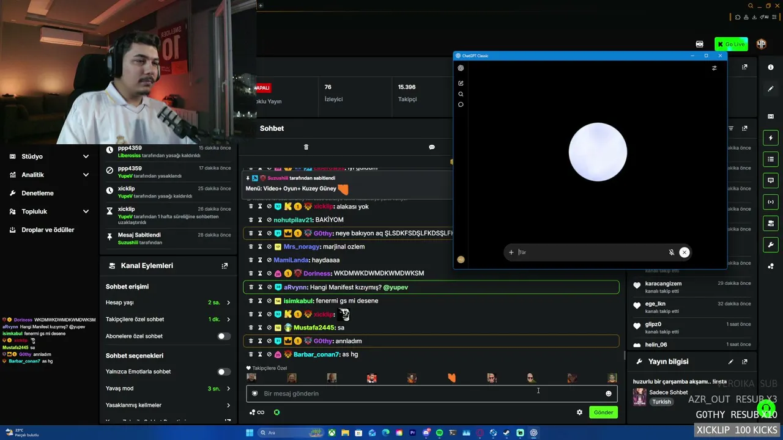This screenshot has width=783, height=440.
Task: Delete the isimkabul chat message
Action: tap(251, 301)
